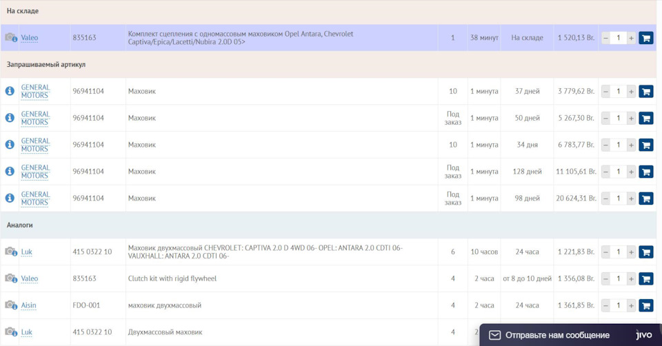This screenshot has width=662, height=346.
Task: Select Clutch kit with rigid flywheel text
Action: click(172, 278)
